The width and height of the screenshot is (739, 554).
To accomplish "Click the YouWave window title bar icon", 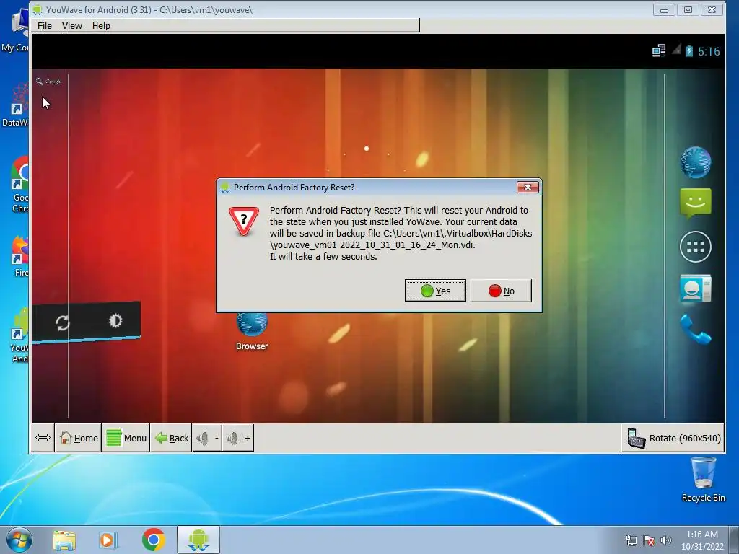I will tap(38, 10).
